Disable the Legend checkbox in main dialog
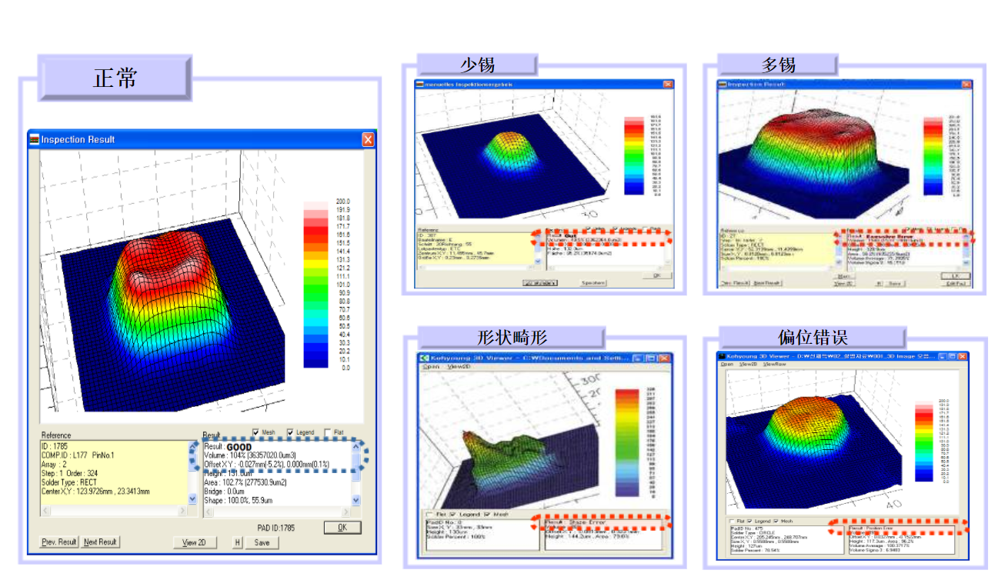Viewport: 998px width, 580px height. pos(292,432)
